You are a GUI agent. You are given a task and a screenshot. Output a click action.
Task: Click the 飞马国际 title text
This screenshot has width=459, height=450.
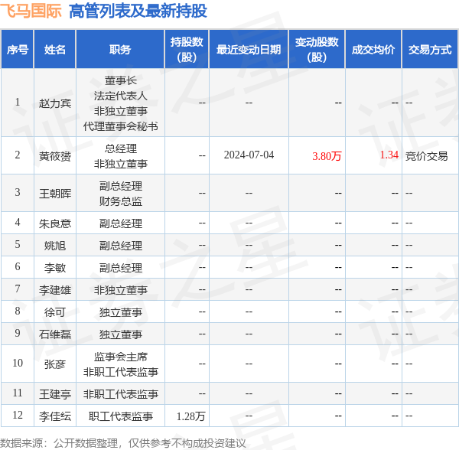point(31,11)
